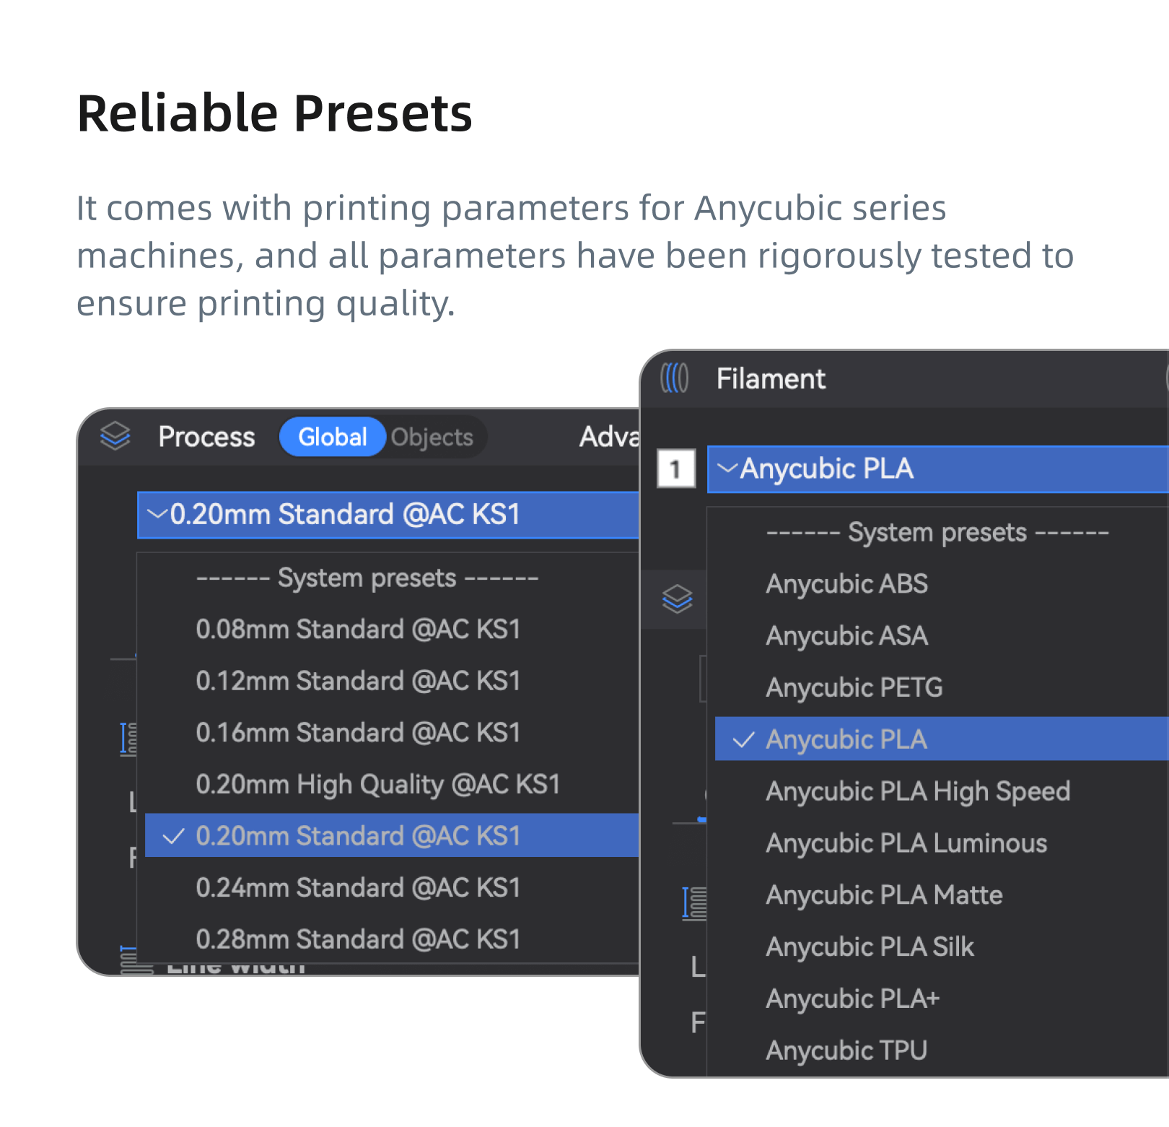
Task: Click the Line width icon
Action: [x=128, y=960]
